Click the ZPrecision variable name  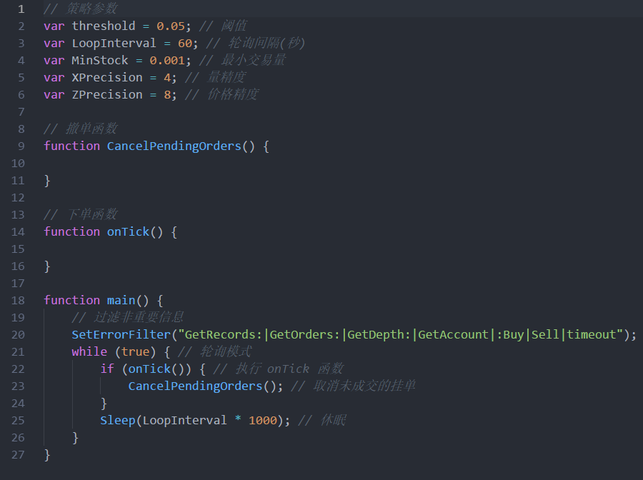pyautogui.click(x=106, y=95)
